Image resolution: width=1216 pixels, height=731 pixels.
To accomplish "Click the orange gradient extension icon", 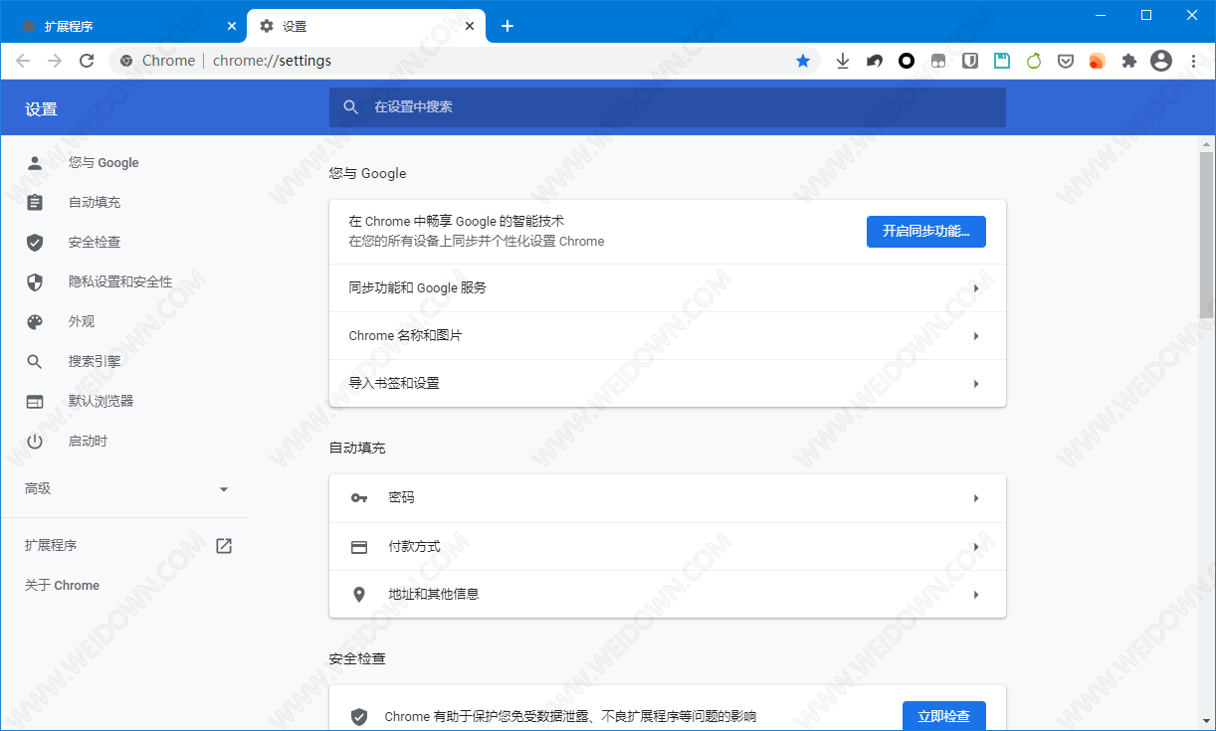I will (1098, 61).
